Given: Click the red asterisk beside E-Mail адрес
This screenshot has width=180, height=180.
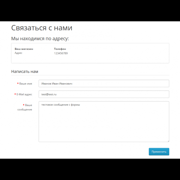Looking at the screenshot, I should click(x=15, y=94).
